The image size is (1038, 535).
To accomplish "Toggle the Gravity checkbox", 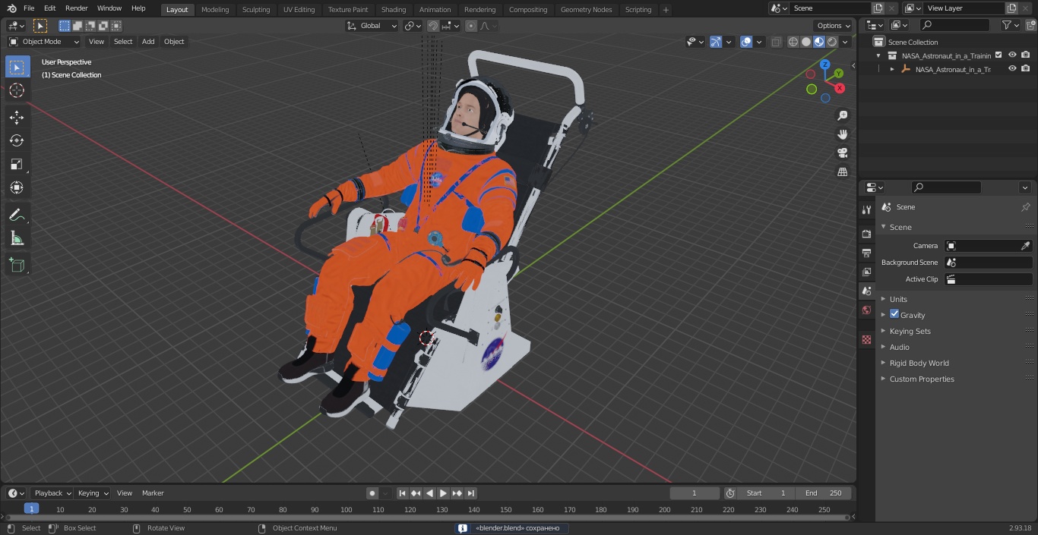I will tap(894, 314).
